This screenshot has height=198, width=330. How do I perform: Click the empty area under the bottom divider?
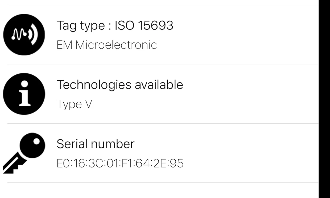162,191
